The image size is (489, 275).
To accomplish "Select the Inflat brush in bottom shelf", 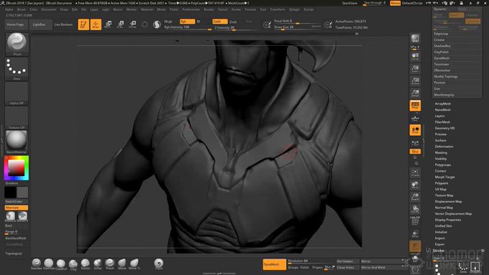I will tap(98, 264).
